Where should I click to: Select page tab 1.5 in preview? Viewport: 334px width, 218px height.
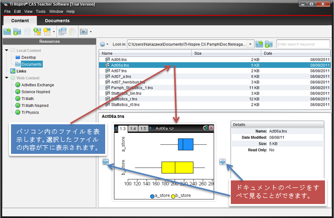143,128
